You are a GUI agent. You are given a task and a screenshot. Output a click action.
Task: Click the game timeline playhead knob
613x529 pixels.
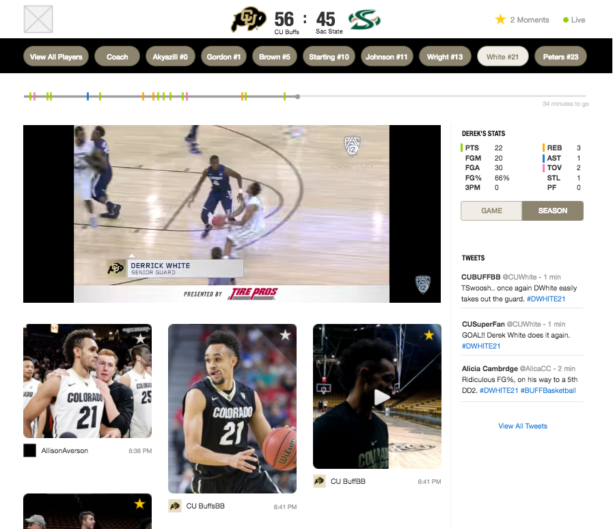[x=297, y=96]
